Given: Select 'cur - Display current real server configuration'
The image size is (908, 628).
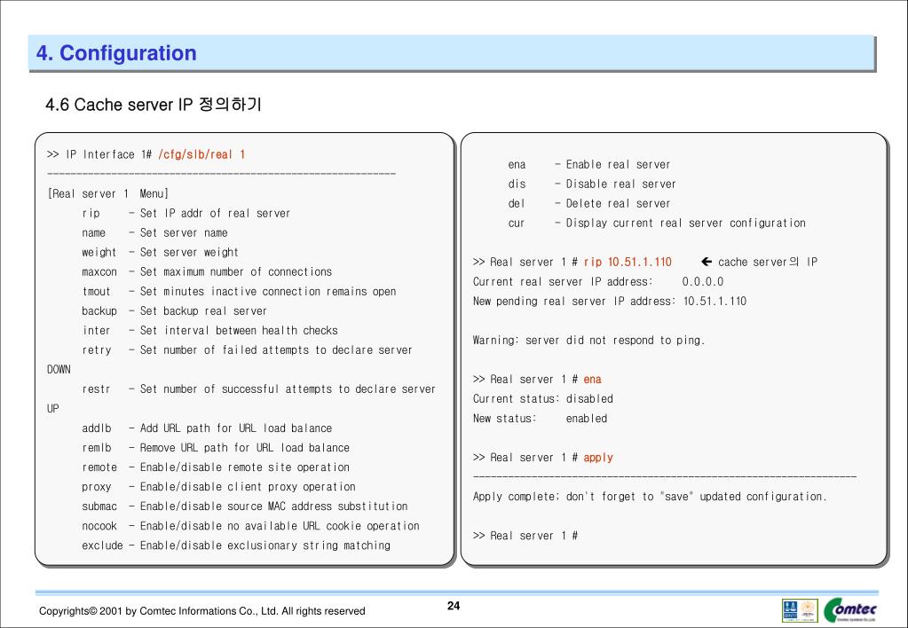Looking at the screenshot, I should pos(657,224).
